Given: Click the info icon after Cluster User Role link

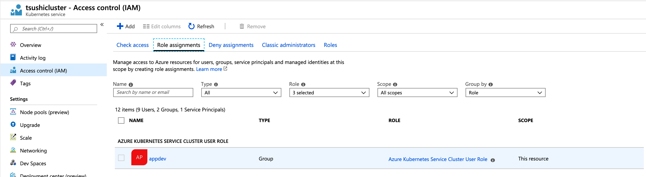Looking at the screenshot, I should click(x=493, y=160).
